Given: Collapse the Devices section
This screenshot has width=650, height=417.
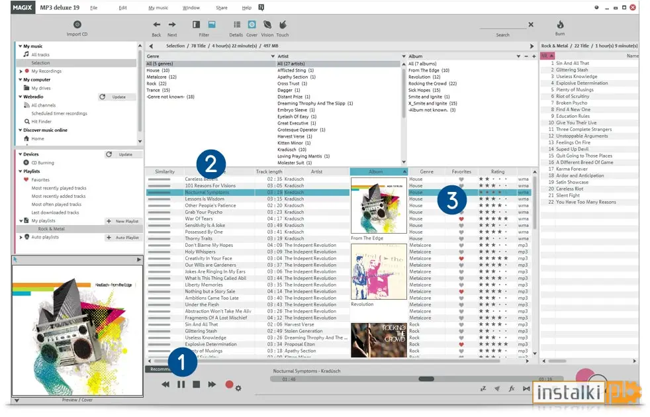Looking at the screenshot, I should pos(20,154).
